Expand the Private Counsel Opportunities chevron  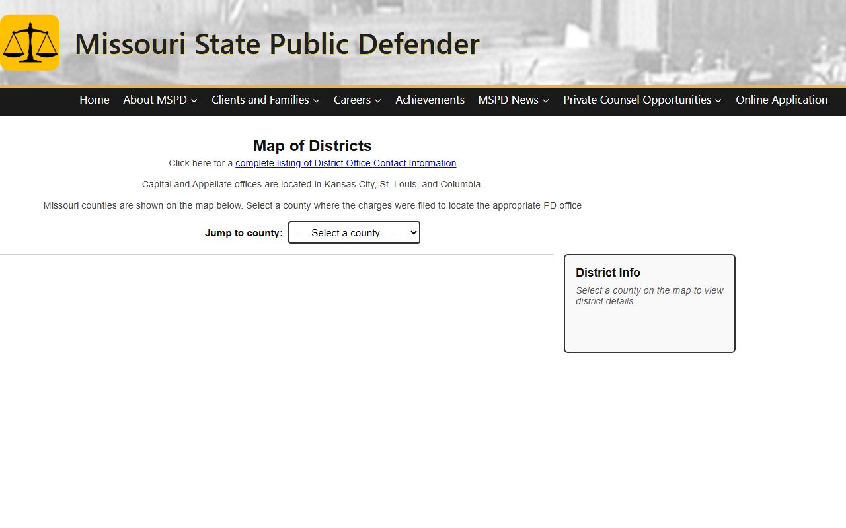[718, 100]
